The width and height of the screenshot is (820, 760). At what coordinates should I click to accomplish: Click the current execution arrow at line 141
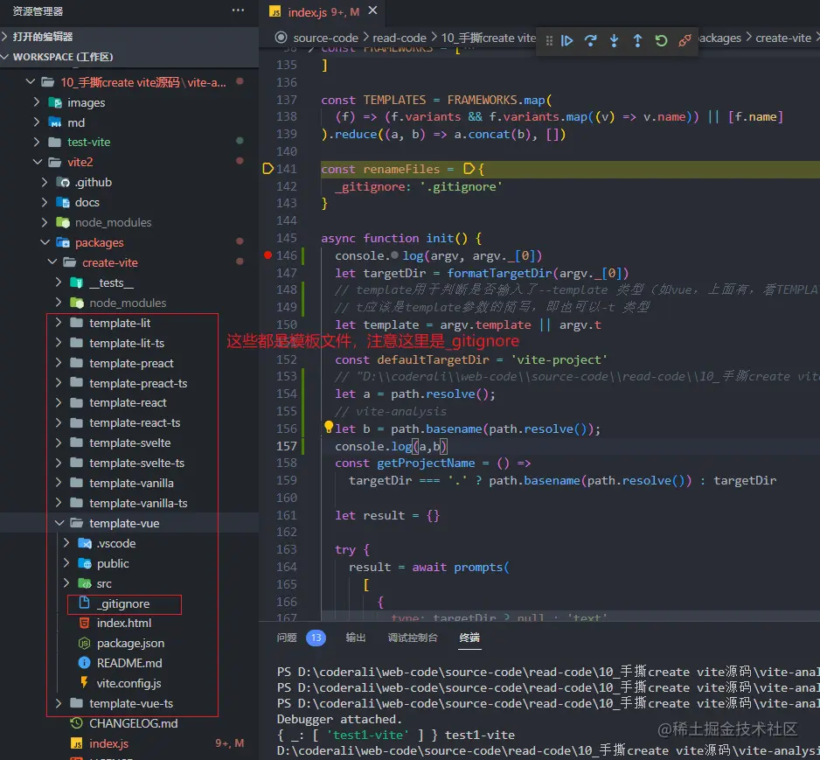pos(268,169)
